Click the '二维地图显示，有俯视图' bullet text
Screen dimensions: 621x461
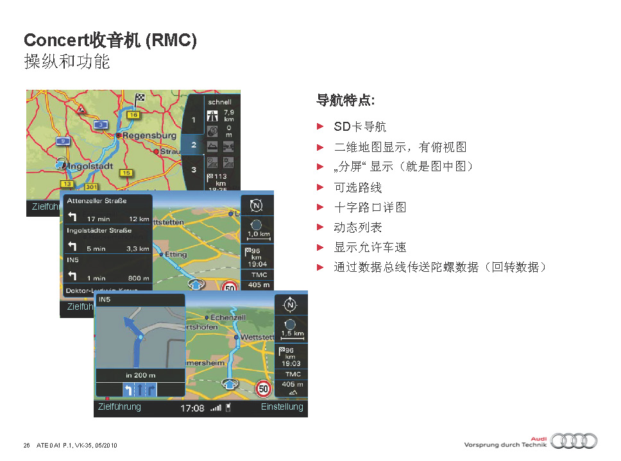pyautogui.click(x=400, y=147)
